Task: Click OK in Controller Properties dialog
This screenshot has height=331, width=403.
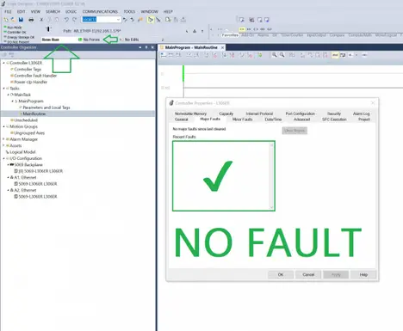Action: (281, 274)
